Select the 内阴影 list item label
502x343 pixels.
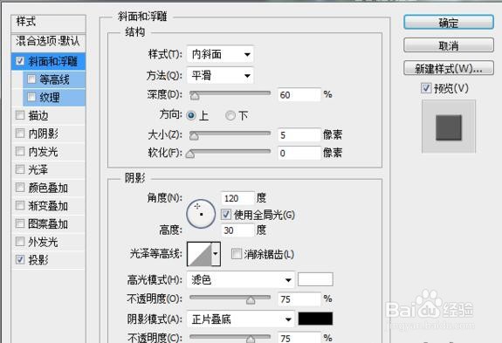[x=44, y=134]
